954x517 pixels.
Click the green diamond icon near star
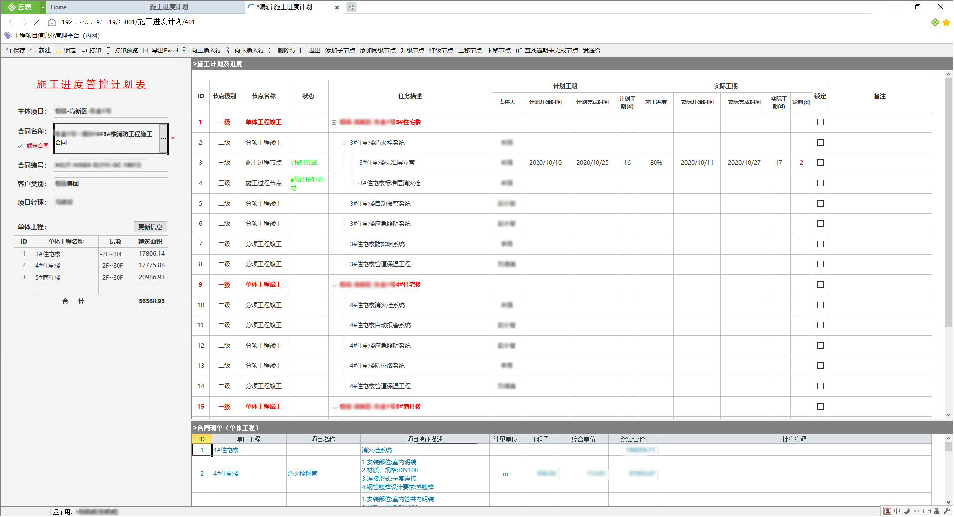point(935,22)
